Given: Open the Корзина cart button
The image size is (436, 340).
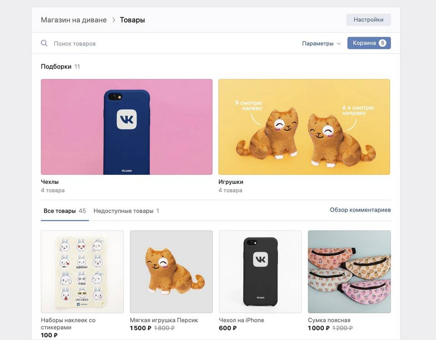Looking at the screenshot, I should point(369,43).
